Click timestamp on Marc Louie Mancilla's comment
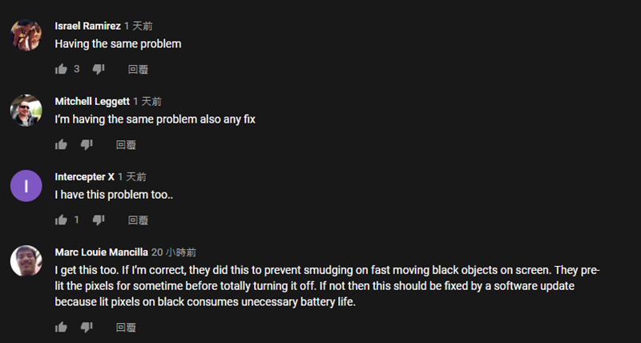Viewport: 641px width, 343px height. tap(174, 252)
